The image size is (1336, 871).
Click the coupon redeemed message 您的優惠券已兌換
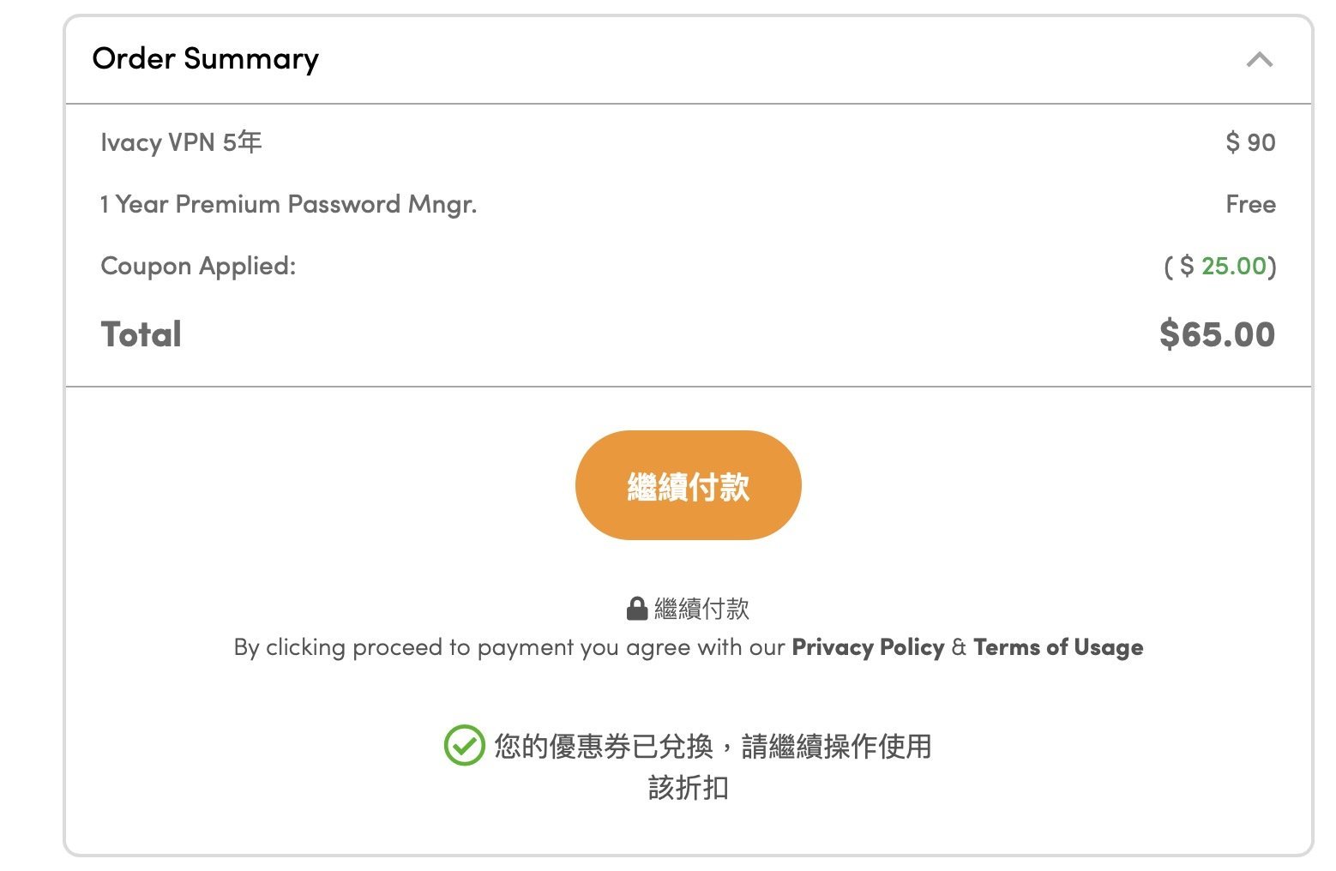tap(604, 746)
